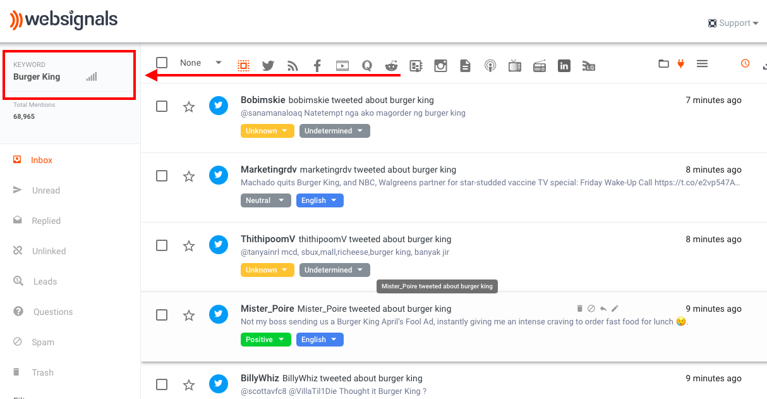
Task: Check the BillyWhiz mention checkbox
Action: point(162,384)
